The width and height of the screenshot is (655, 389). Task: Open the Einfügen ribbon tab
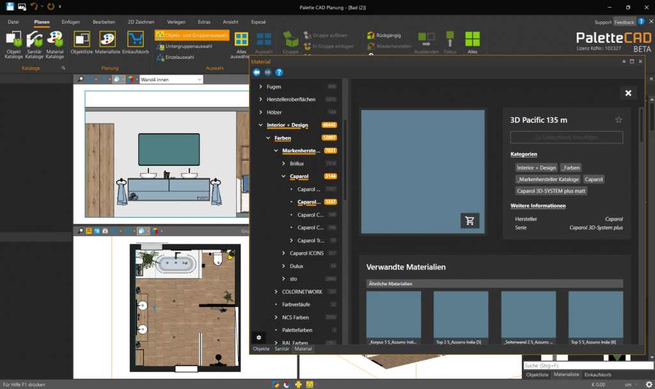click(x=70, y=22)
